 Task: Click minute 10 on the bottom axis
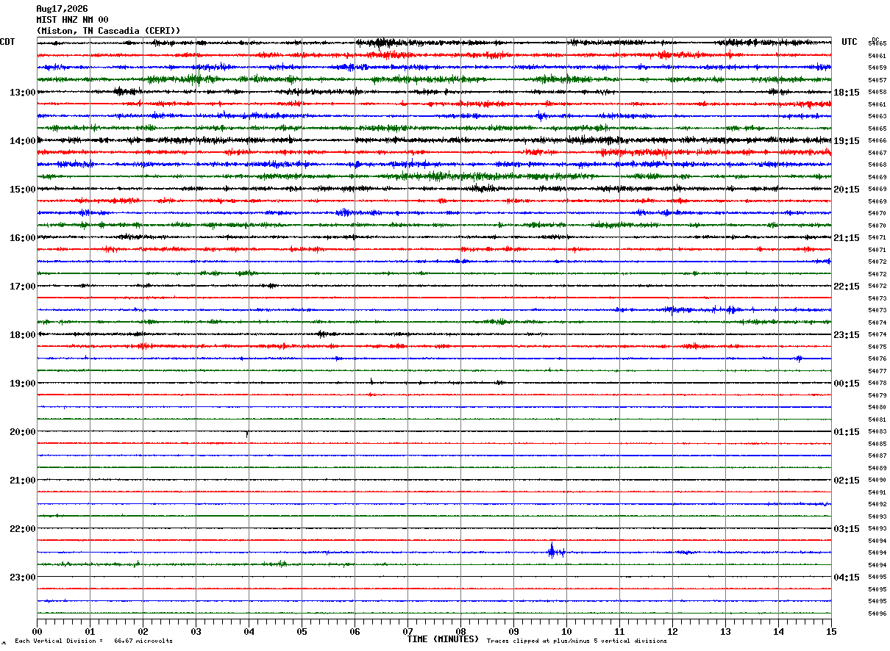[x=566, y=631]
